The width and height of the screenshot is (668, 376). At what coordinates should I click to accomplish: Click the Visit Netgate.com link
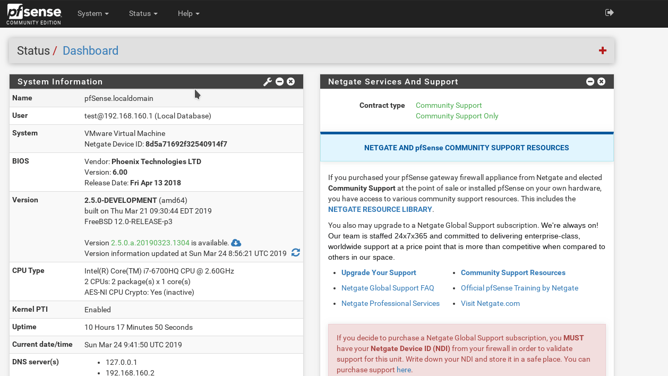tap(490, 303)
